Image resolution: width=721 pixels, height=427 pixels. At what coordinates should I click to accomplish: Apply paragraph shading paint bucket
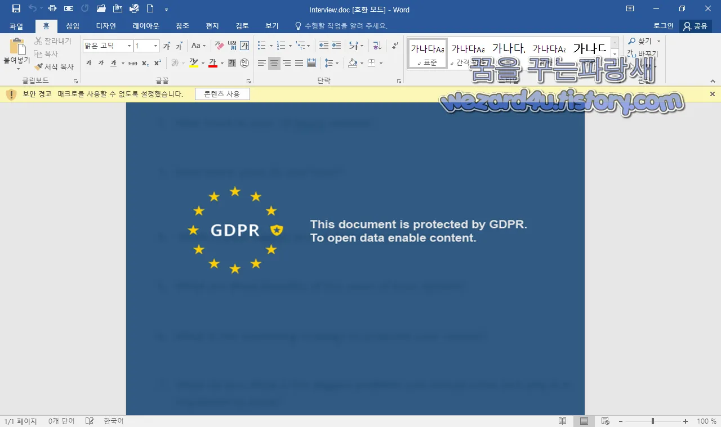353,63
